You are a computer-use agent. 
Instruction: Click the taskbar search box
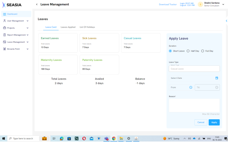click(28, 138)
